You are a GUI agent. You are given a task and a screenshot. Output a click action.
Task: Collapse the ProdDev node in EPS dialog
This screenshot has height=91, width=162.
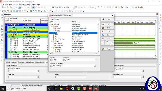[52, 41]
